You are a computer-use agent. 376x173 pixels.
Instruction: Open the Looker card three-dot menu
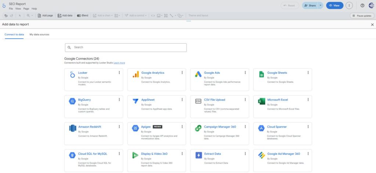click(x=119, y=73)
